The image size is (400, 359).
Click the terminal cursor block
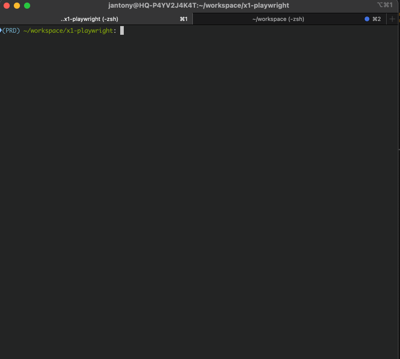122,31
